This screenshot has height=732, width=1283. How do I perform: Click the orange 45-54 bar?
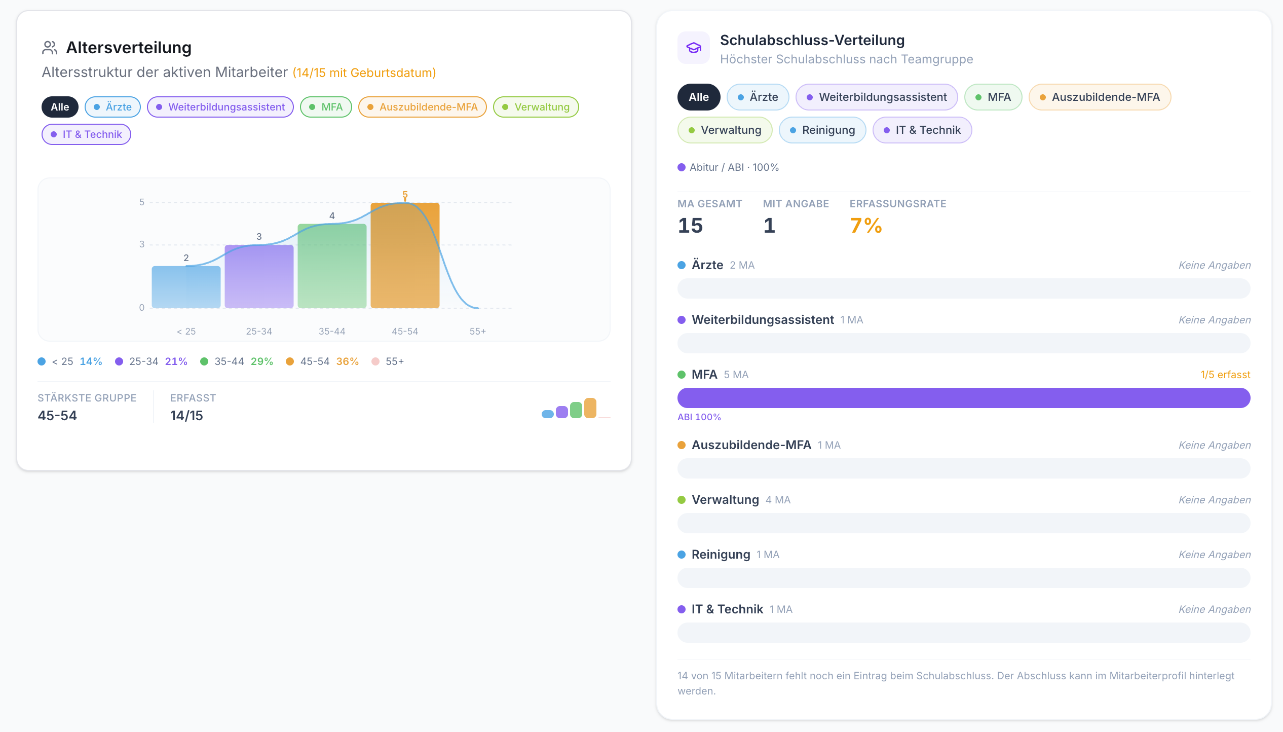(x=405, y=255)
